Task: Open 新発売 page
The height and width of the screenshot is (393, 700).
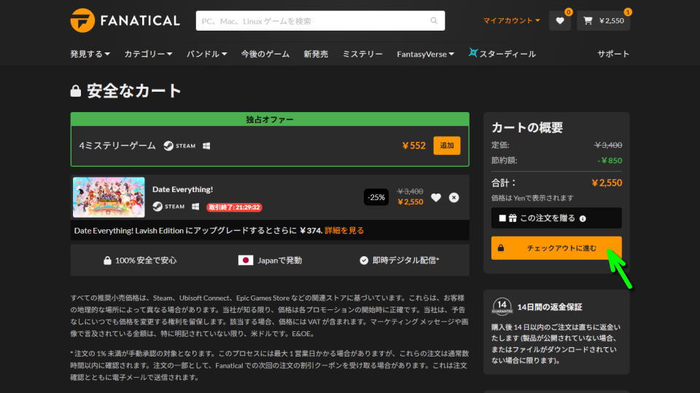Action: tap(316, 54)
